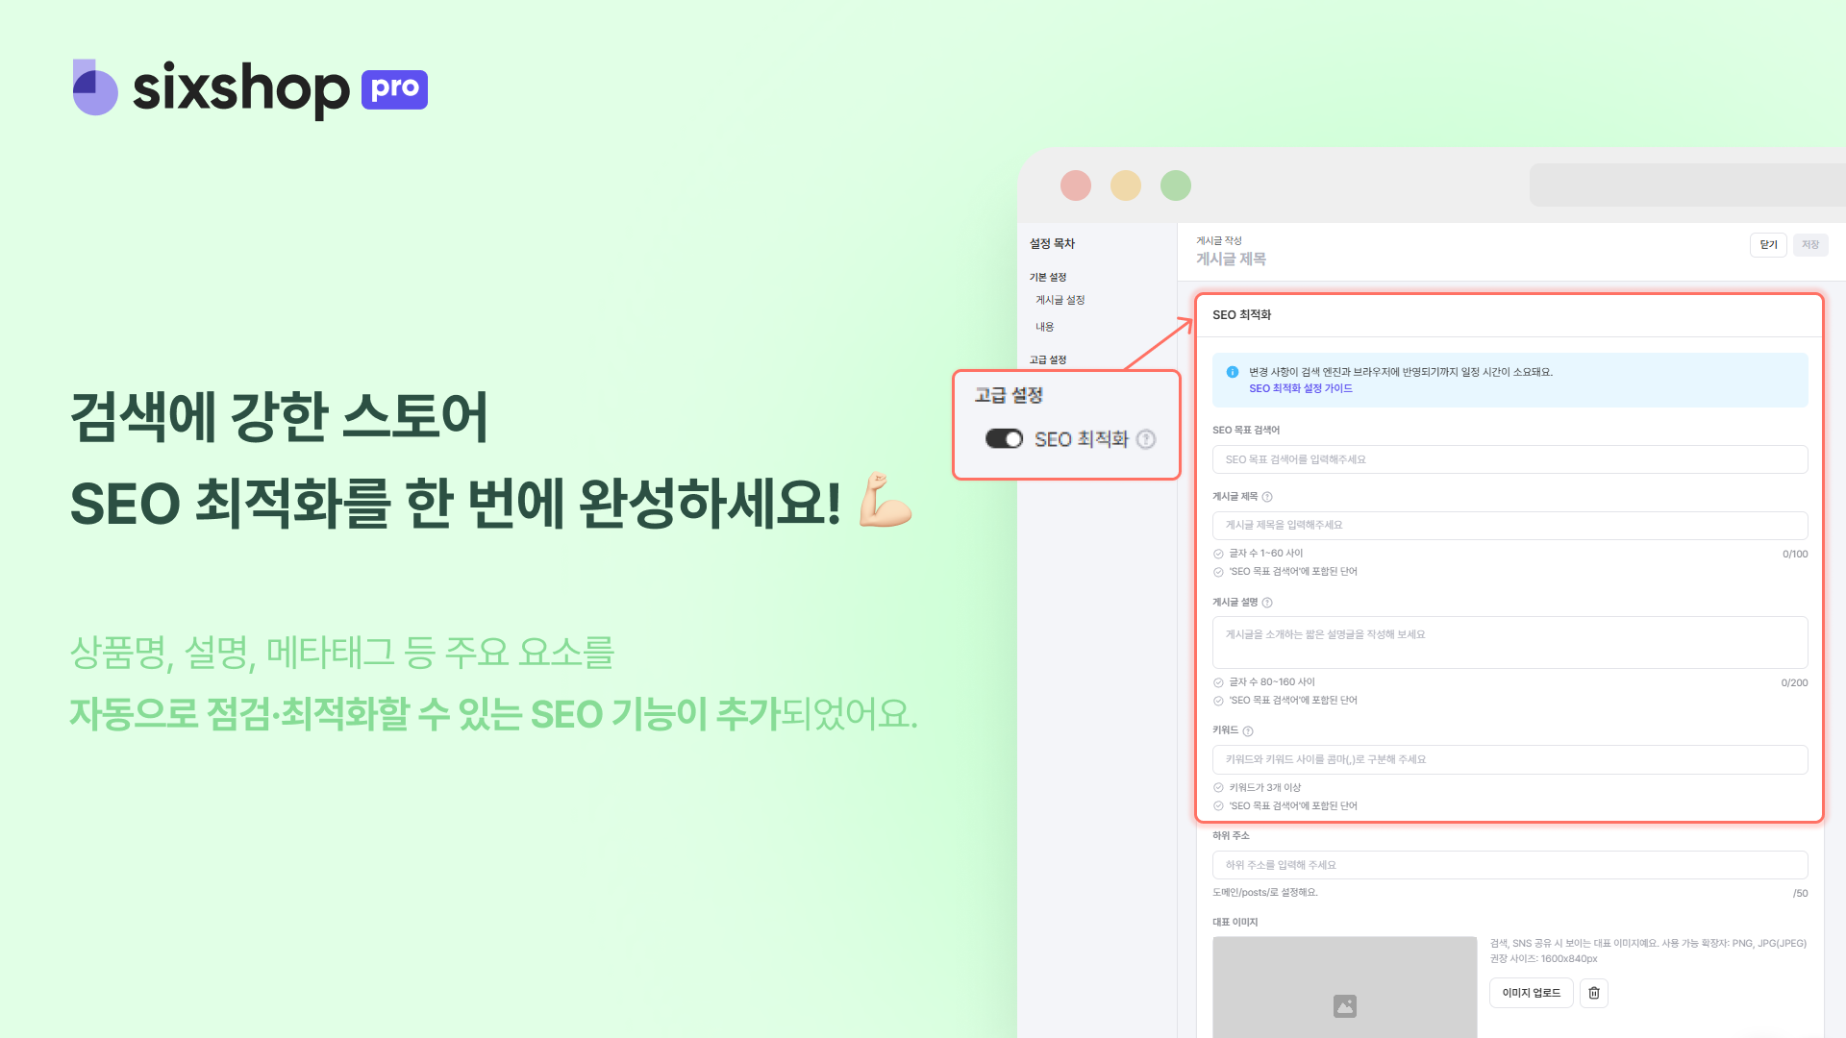Click help icon next to SEO 최적화 toggle
1846x1038 pixels.
coord(1146,439)
